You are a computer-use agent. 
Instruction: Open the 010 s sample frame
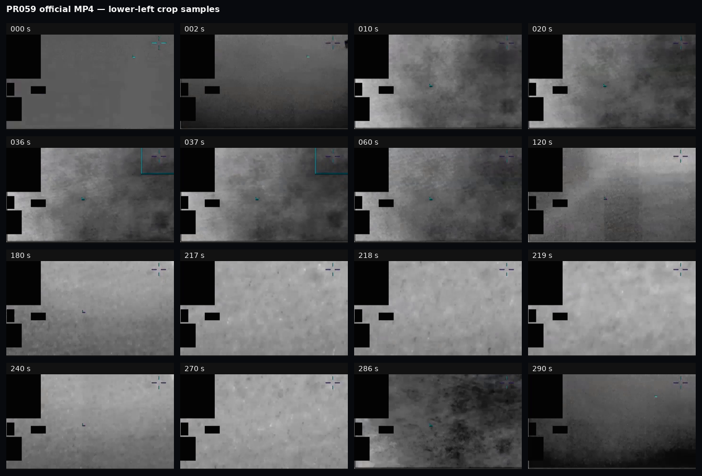point(438,82)
